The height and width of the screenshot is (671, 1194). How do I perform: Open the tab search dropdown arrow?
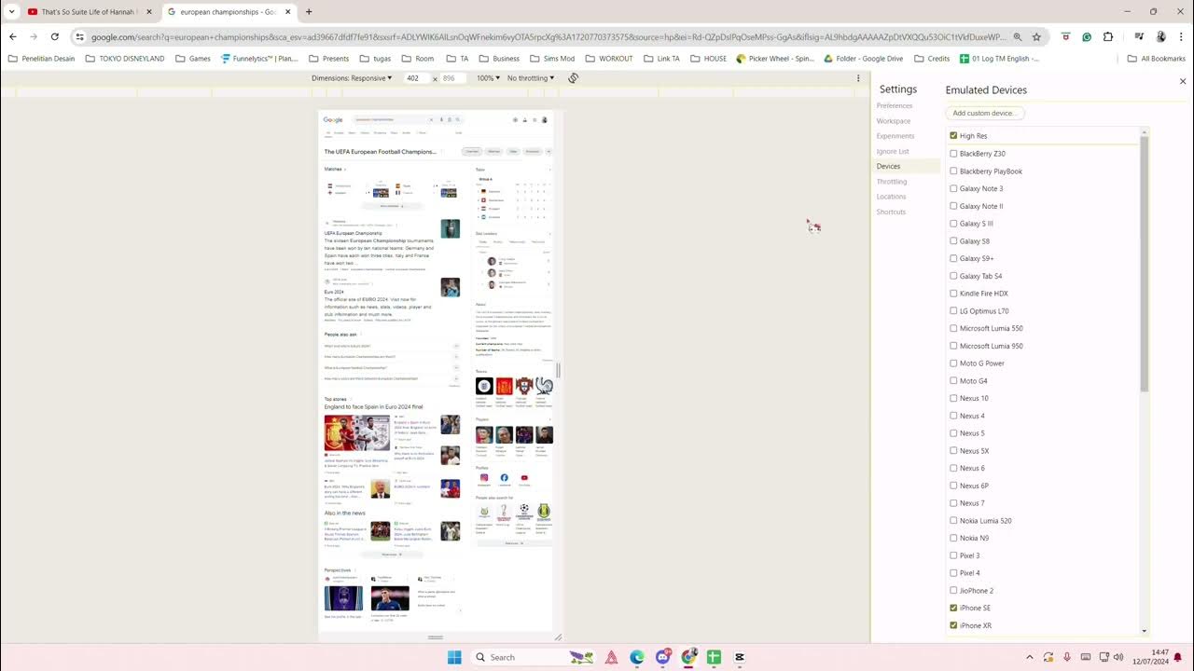click(11, 12)
